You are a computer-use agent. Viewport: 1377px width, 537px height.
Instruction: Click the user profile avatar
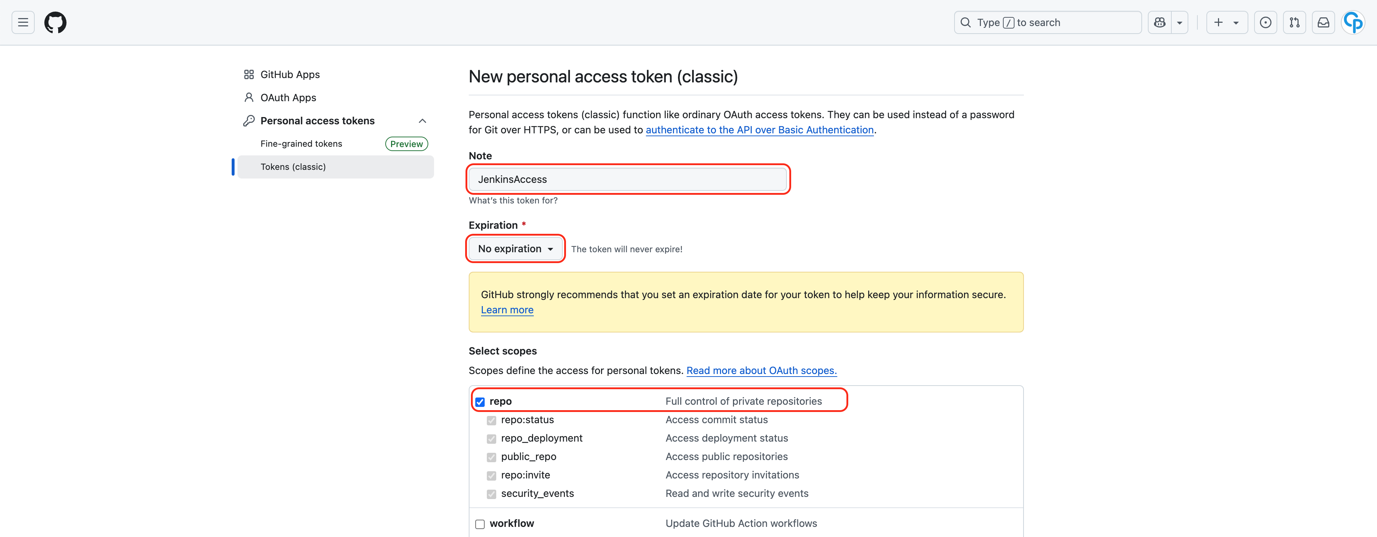tap(1353, 22)
